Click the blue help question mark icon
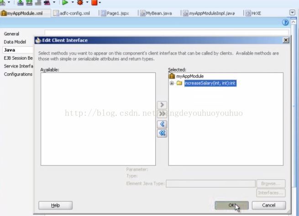The height and width of the screenshot is (216, 299). 285,22
